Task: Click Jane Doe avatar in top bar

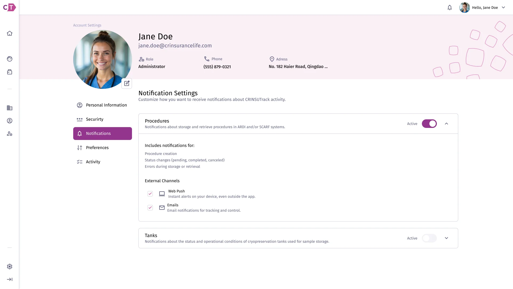Action: tap(465, 7)
